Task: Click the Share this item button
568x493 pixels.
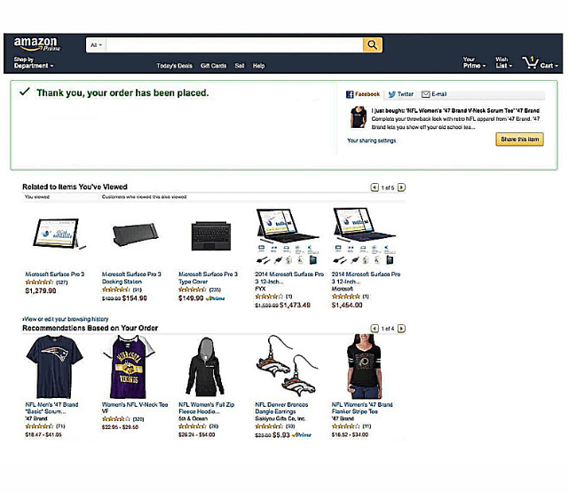Action: click(x=519, y=139)
